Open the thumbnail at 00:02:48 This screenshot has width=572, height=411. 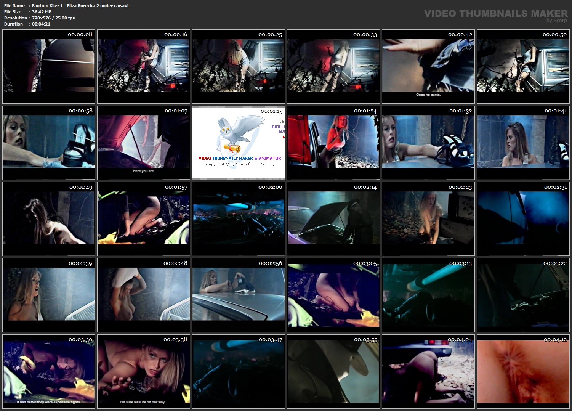tap(144, 295)
